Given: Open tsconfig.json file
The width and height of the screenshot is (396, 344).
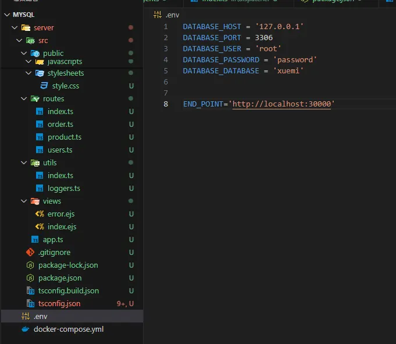Looking at the screenshot, I should click(x=59, y=304).
